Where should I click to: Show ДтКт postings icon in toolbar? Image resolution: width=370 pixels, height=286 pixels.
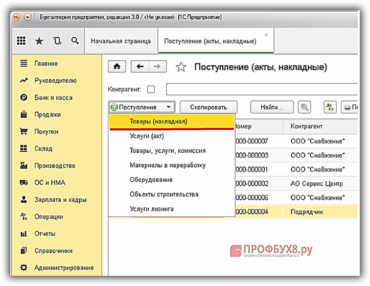(x=330, y=107)
